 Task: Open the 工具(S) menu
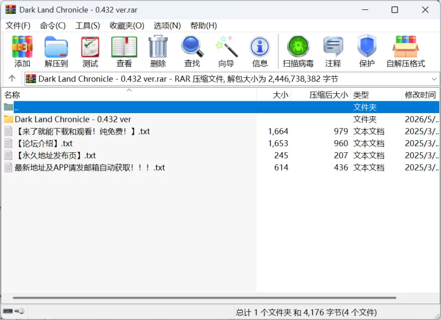point(88,25)
